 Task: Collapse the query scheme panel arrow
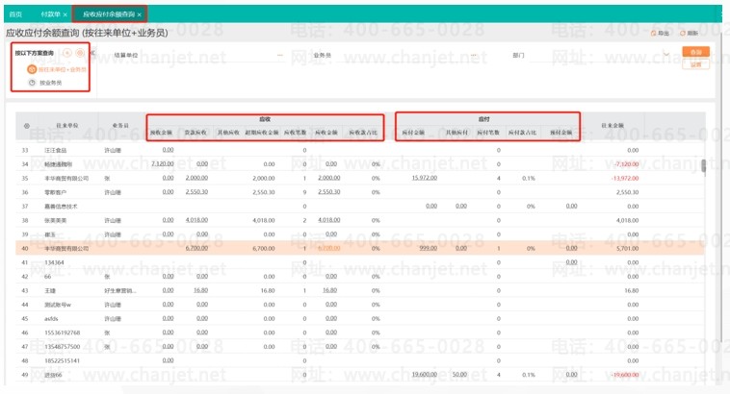[92, 53]
